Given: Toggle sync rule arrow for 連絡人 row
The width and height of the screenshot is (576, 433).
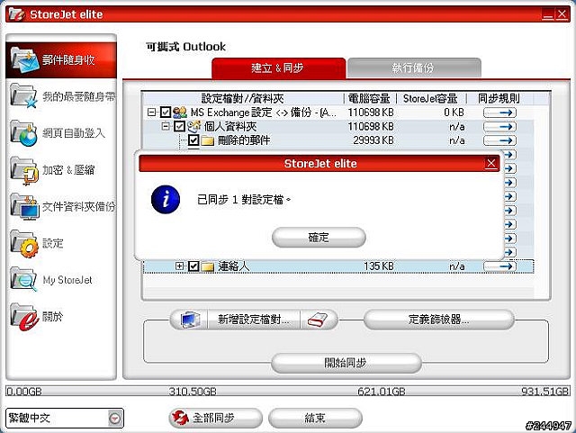Looking at the screenshot, I should tap(500, 266).
